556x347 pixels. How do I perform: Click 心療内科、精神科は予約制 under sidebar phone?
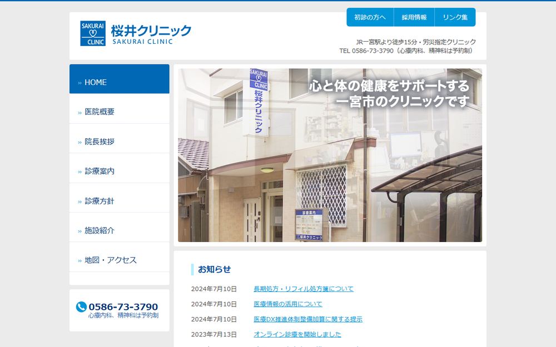(x=123, y=315)
